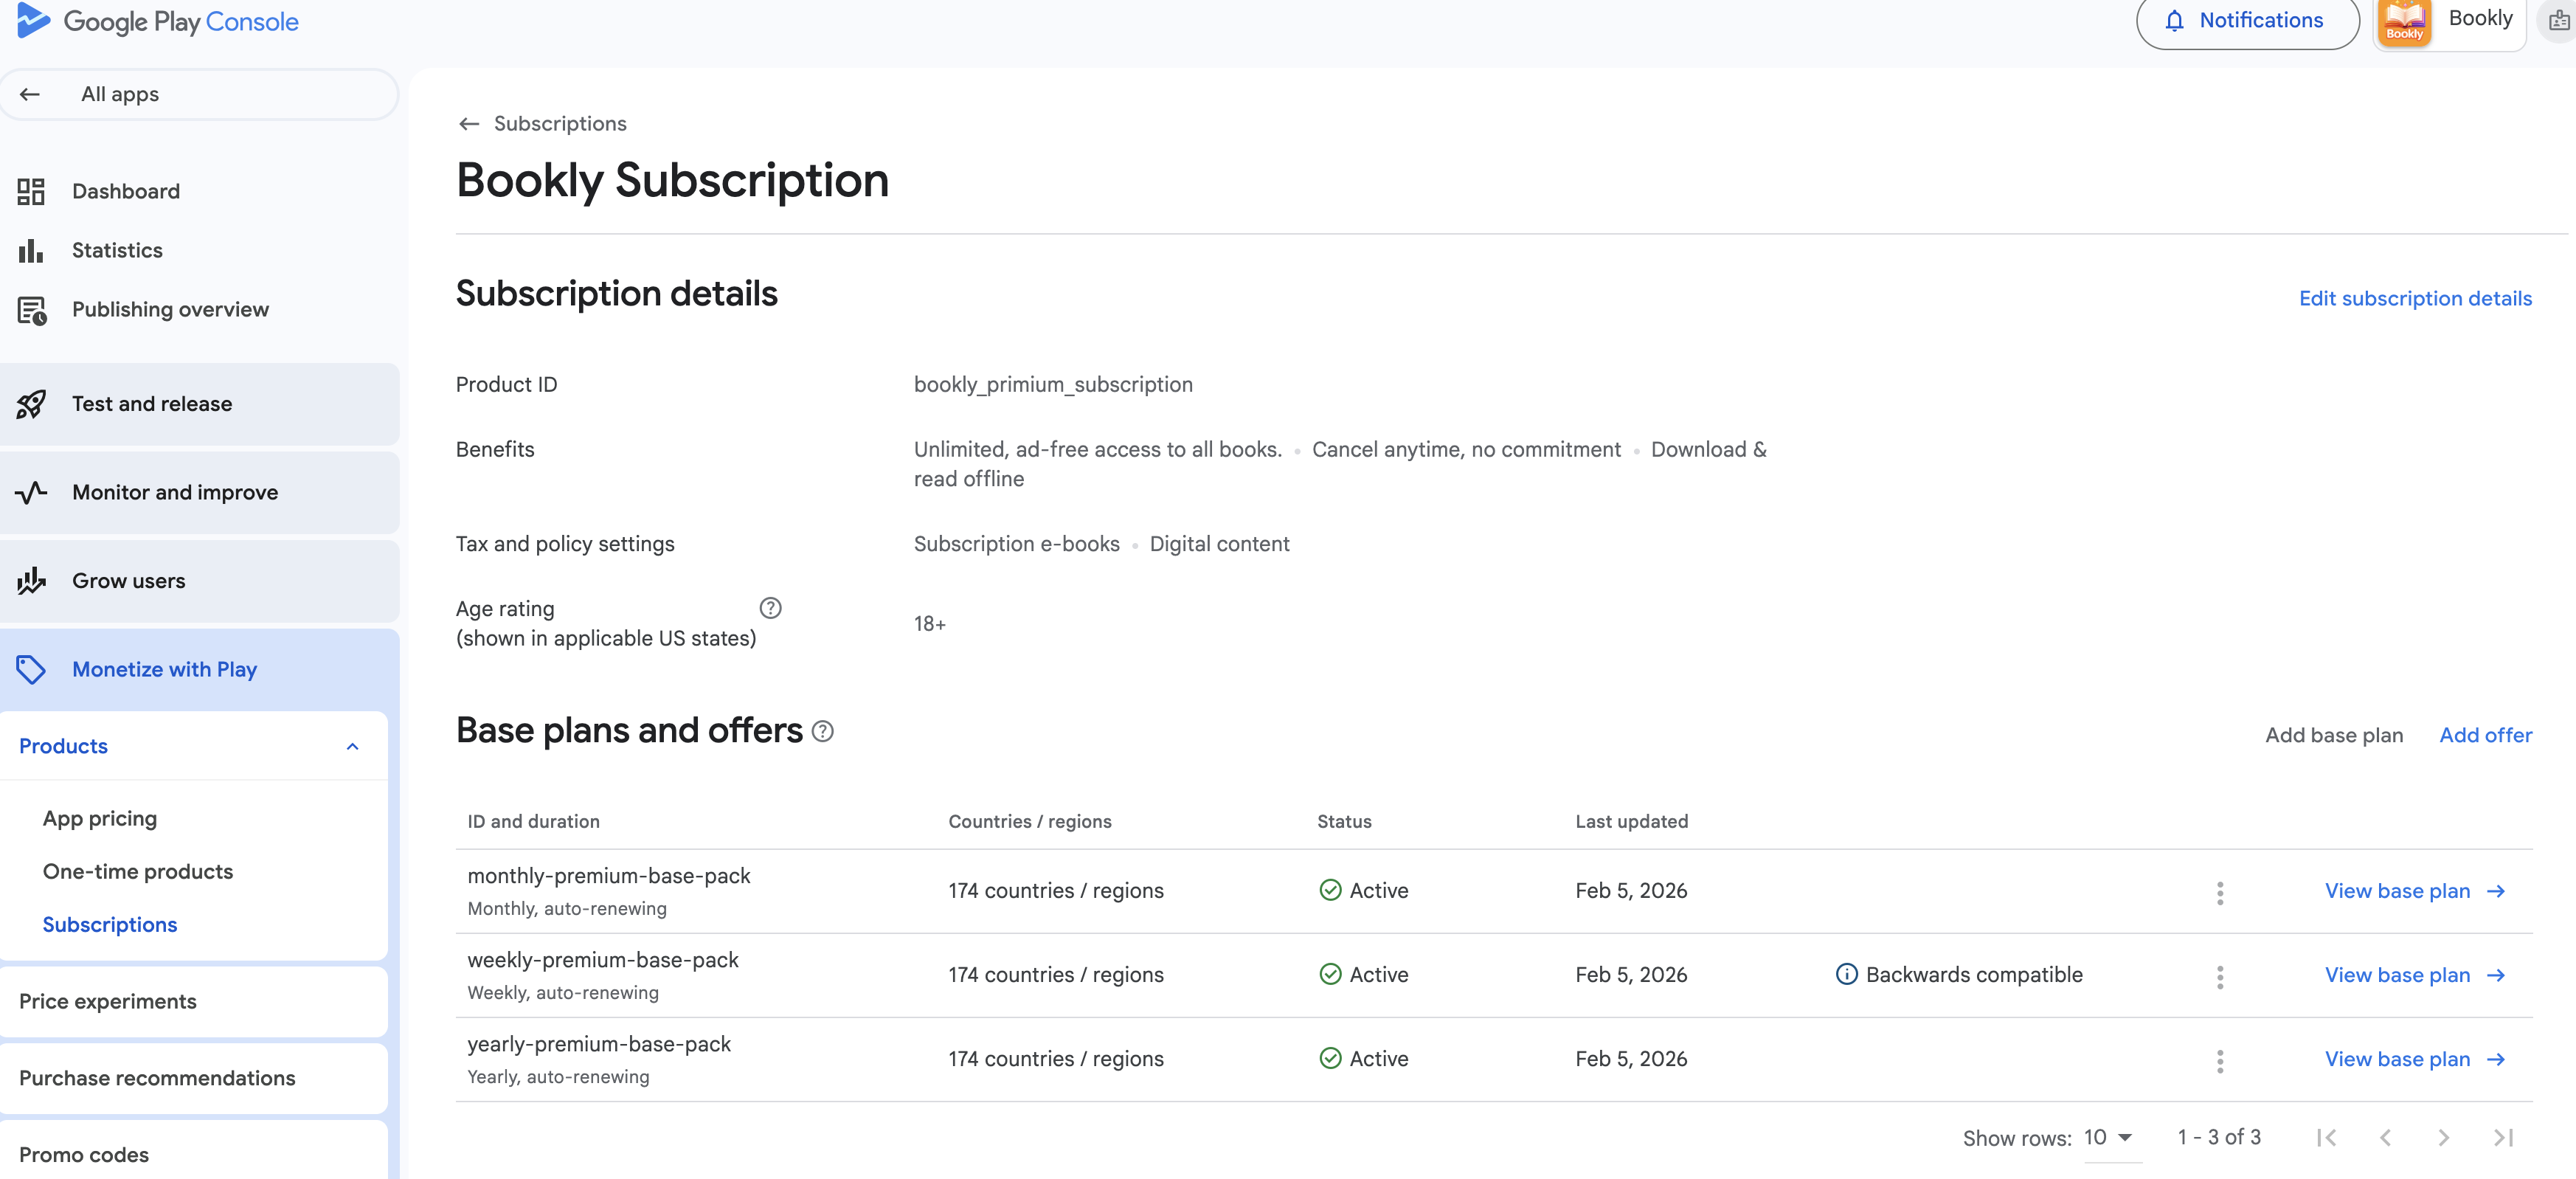The height and width of the screenshot is (1179, 2576).
Task: Open more options for weekly-premium-base-pack
Action: point(2220,977)
